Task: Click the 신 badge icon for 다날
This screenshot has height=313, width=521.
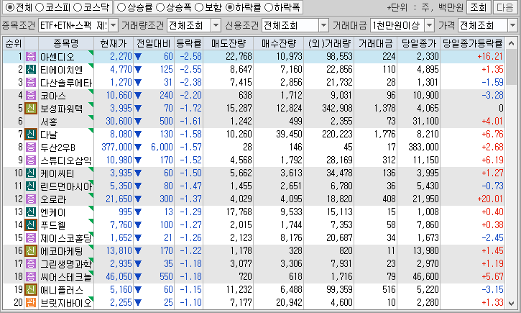Action: pyautogui.click(x=31, y=134)
